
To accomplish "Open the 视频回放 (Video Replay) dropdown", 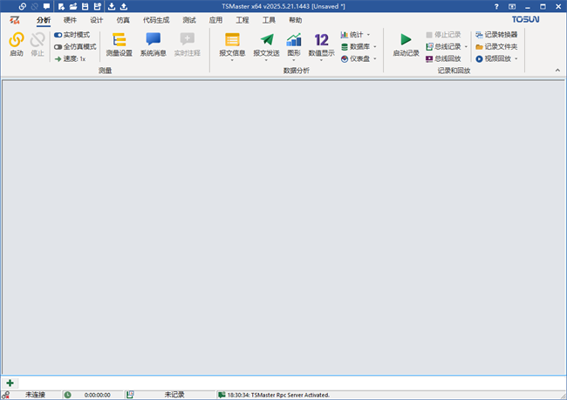I will [497, 59].
